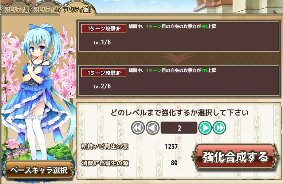Click the owned 所持アビ育生の源 value 1237
Viewport: 283px width, 184px height.
(171, 146)
